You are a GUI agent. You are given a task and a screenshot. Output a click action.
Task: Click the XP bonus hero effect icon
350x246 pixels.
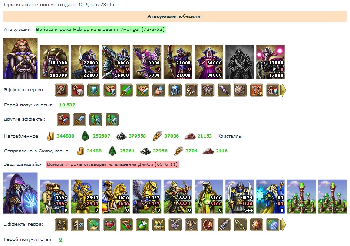[x=257, y=90]
